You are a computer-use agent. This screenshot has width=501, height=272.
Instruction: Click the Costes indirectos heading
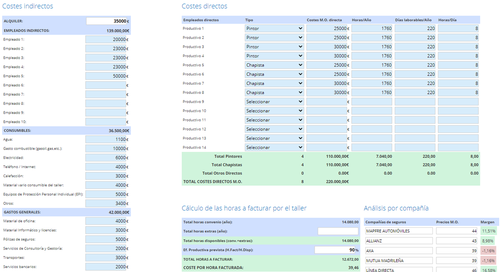[x=28, y=6]
